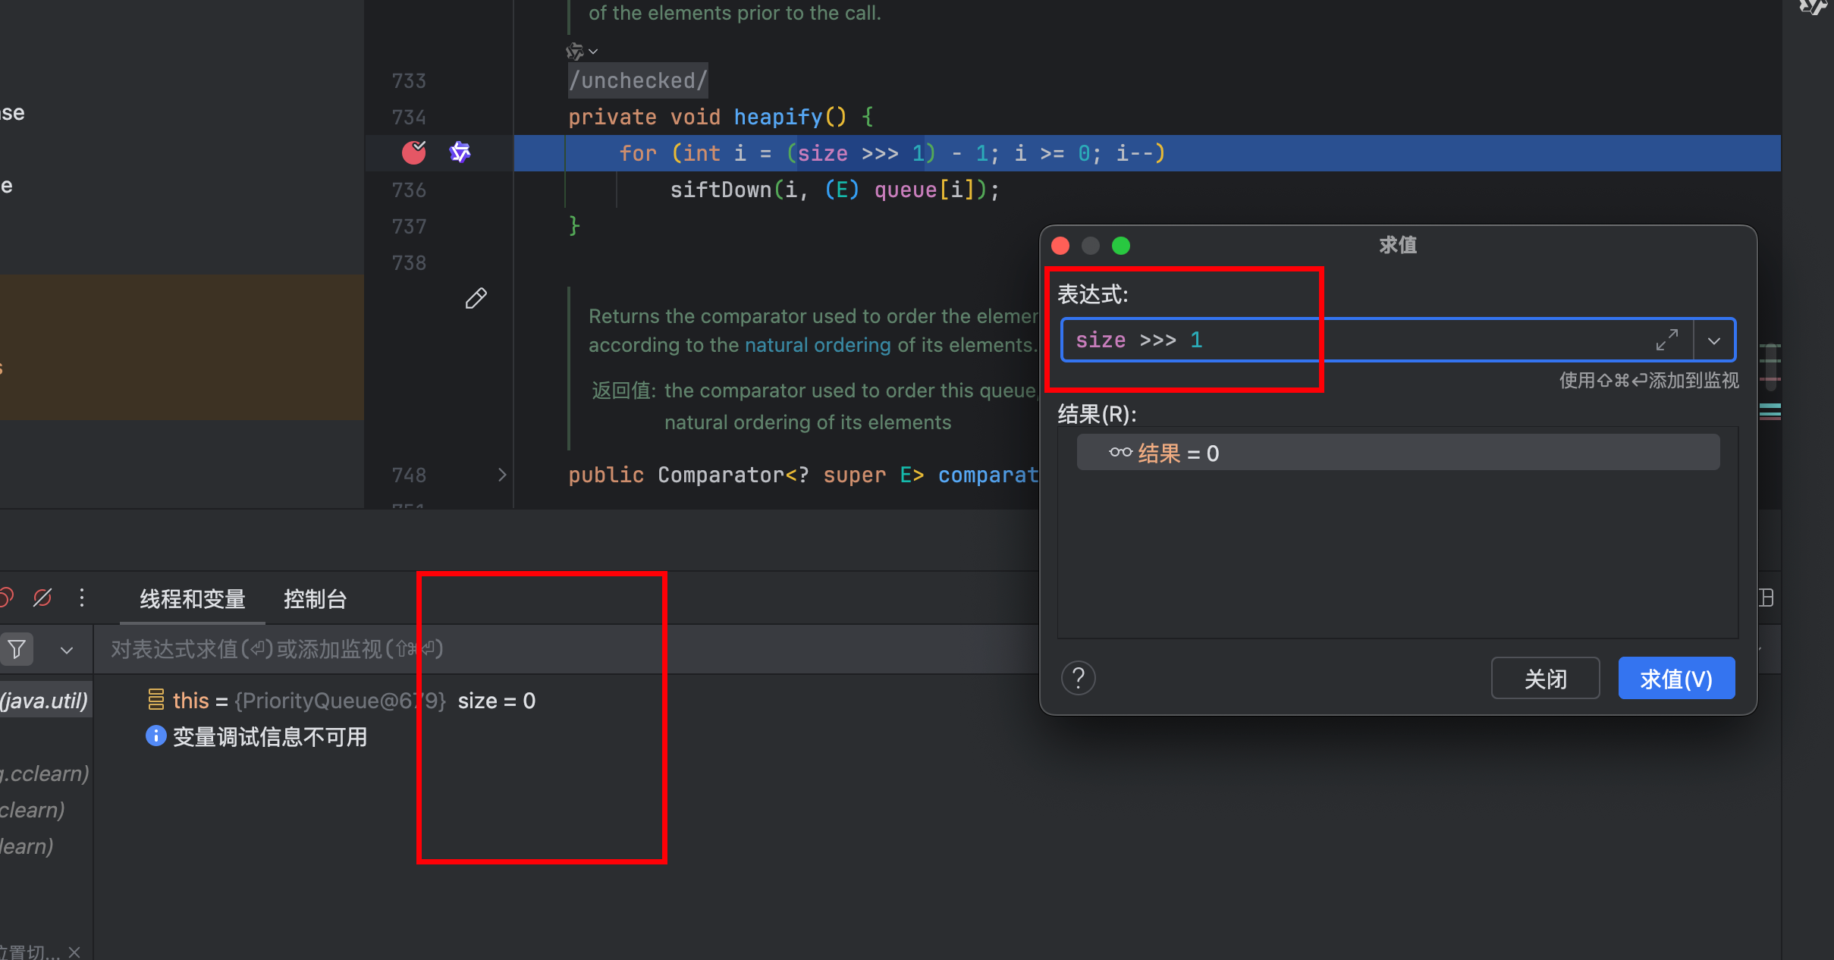Expand the comparator method fold arrow
This screenshot has height=960, width=1834.
tap(501, 475)
